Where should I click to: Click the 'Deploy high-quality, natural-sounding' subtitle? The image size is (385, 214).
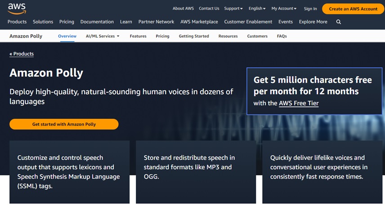click(x=121, y=96)
